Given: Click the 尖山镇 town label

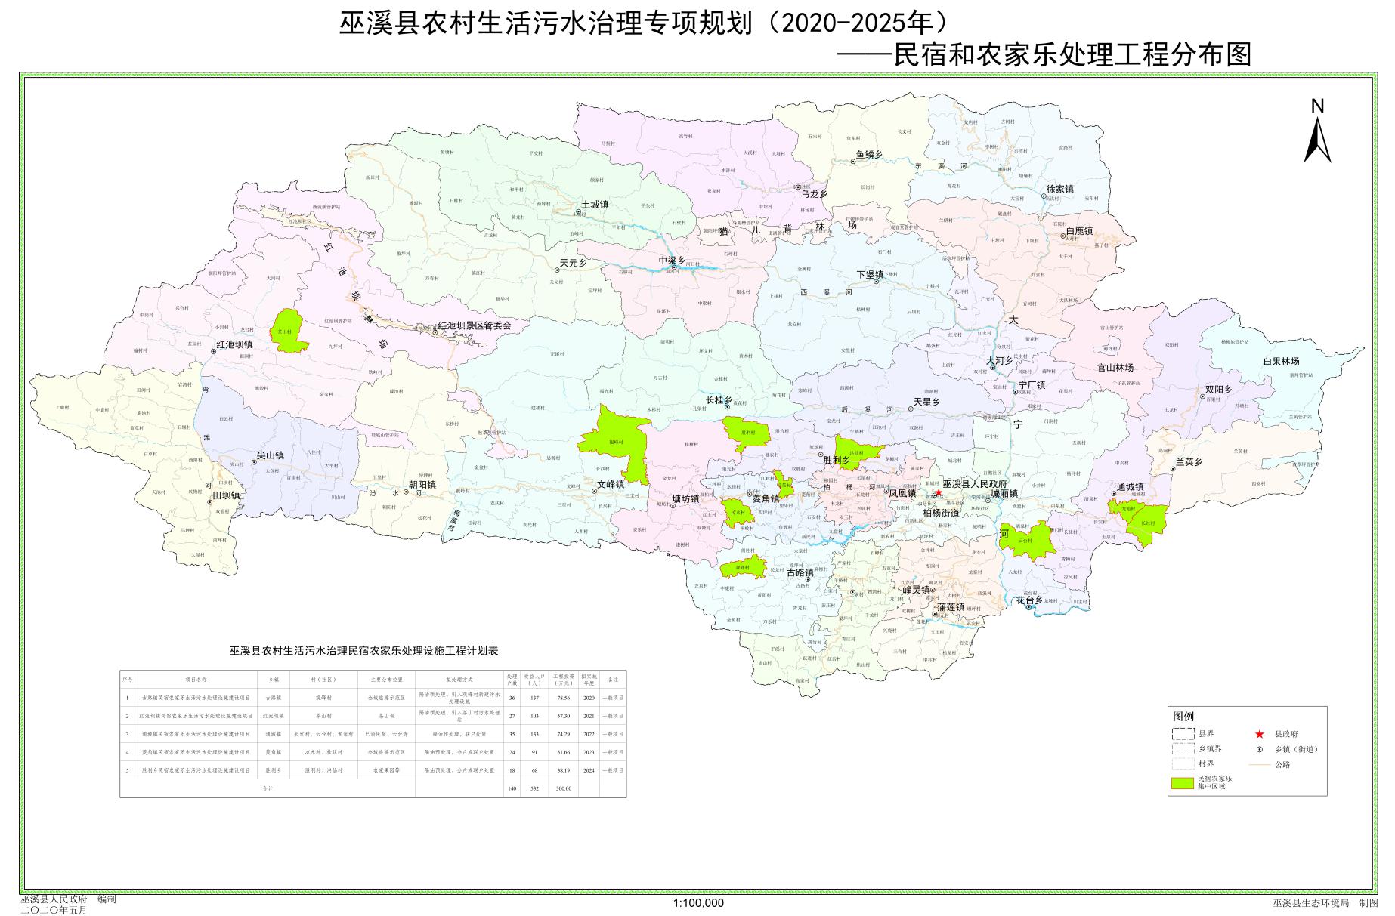Looking at the screenshot, I should click(270, 456).
